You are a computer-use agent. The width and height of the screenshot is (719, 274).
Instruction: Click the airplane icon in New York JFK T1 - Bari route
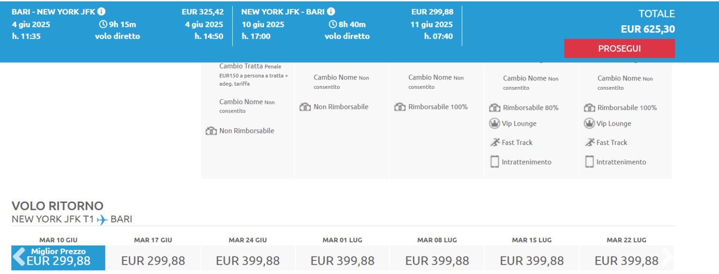tap(102, 219)
